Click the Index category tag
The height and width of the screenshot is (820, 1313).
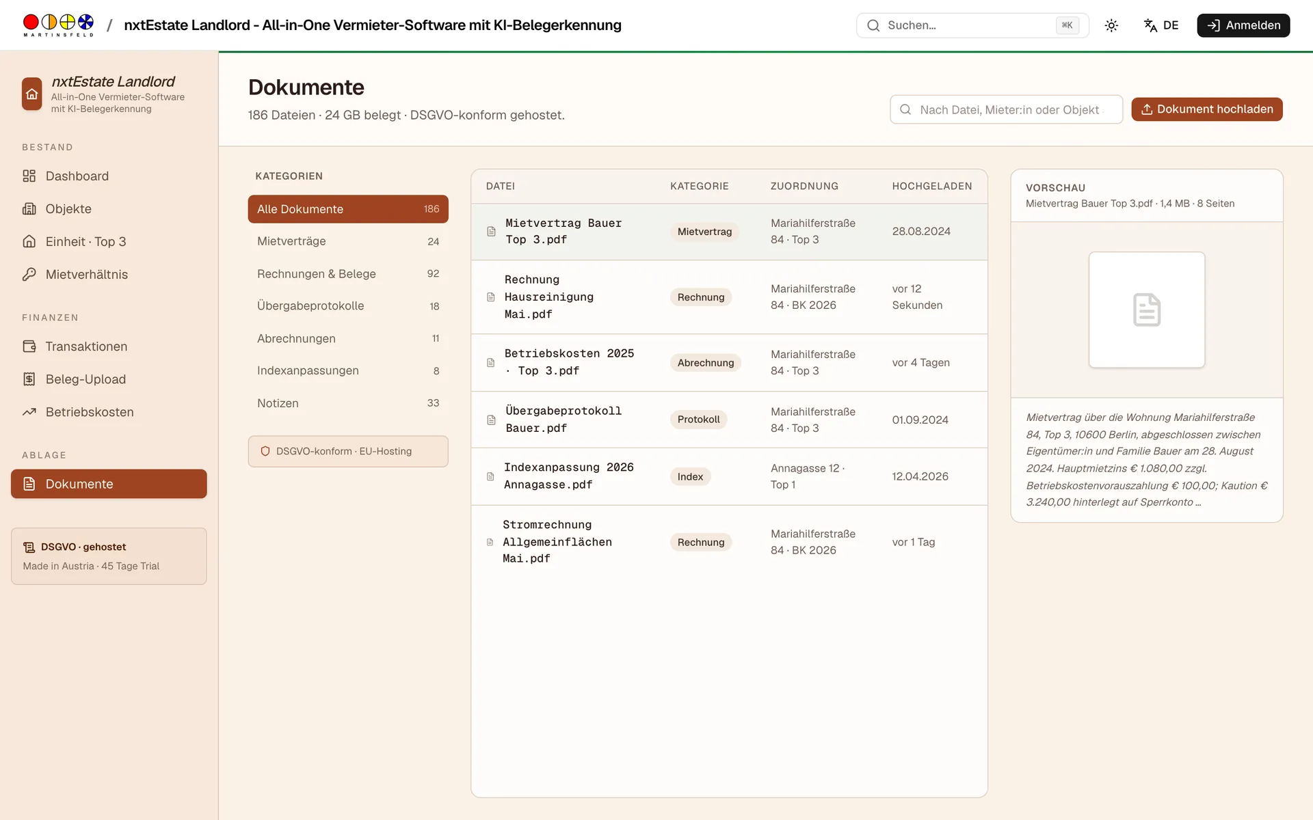coord(690,477)
